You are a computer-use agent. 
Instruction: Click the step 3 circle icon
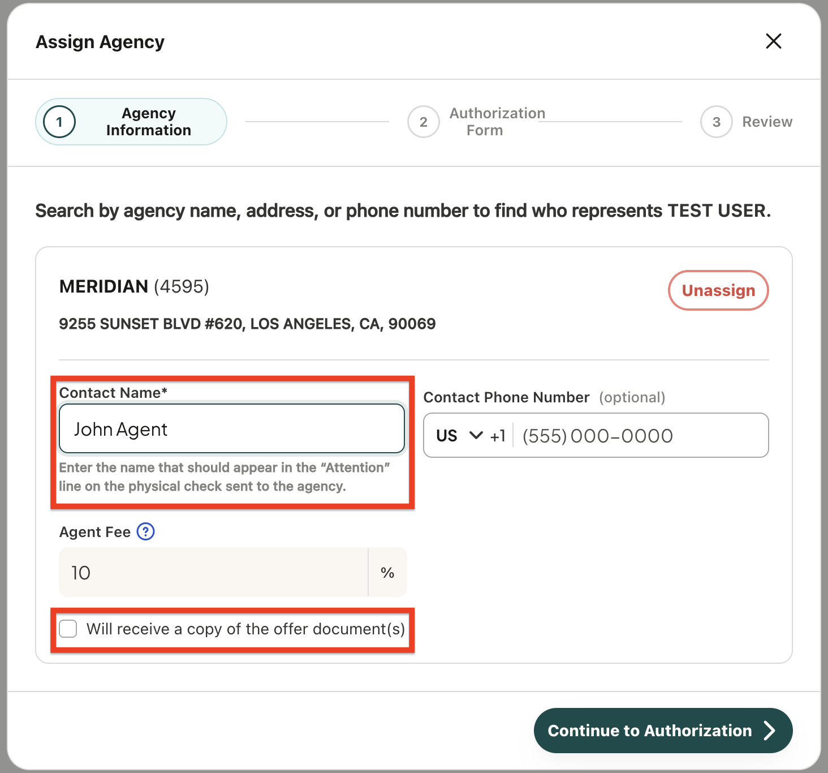tap(717, 122)
